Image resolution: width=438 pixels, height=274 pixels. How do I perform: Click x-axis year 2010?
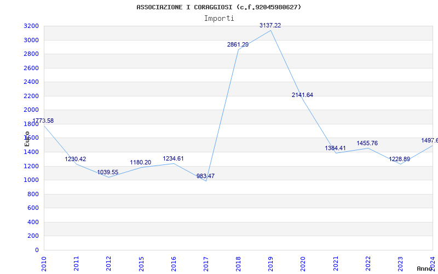44,264
